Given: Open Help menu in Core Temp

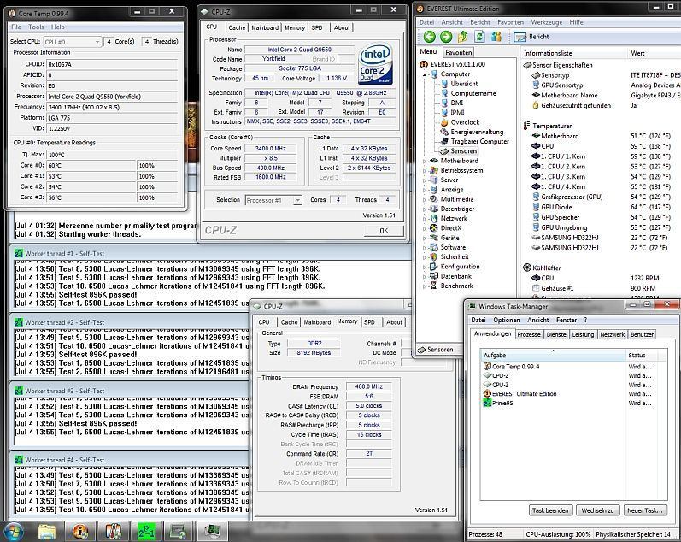Looking at the screenshot, I should [x=58, y=27].
